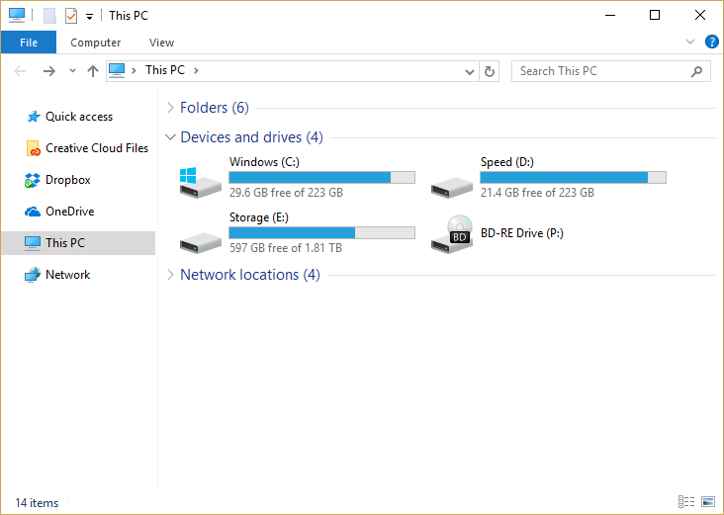The width and height of the screenshot is (724, 515).
Task: Switch to the View ribbon tab
Action: coord(161,43)
